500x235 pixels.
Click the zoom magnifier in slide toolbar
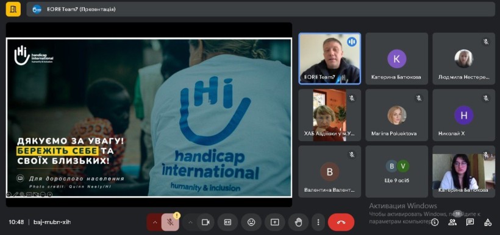[22, 194]
